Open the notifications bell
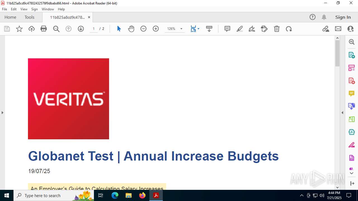This screenshot has height=201, width=358. [x=324, y=17]
